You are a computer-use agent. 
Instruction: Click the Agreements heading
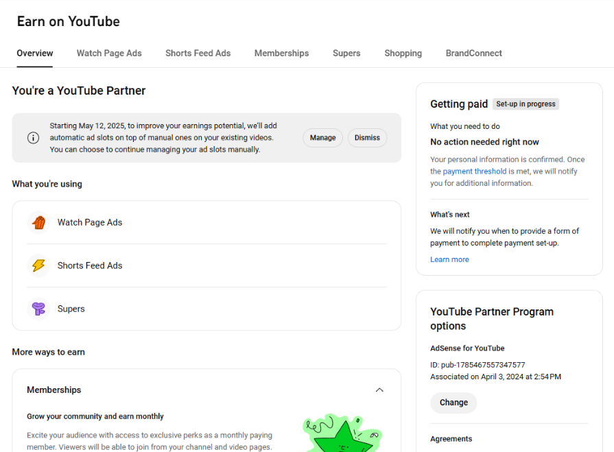(x=451, y=439)
